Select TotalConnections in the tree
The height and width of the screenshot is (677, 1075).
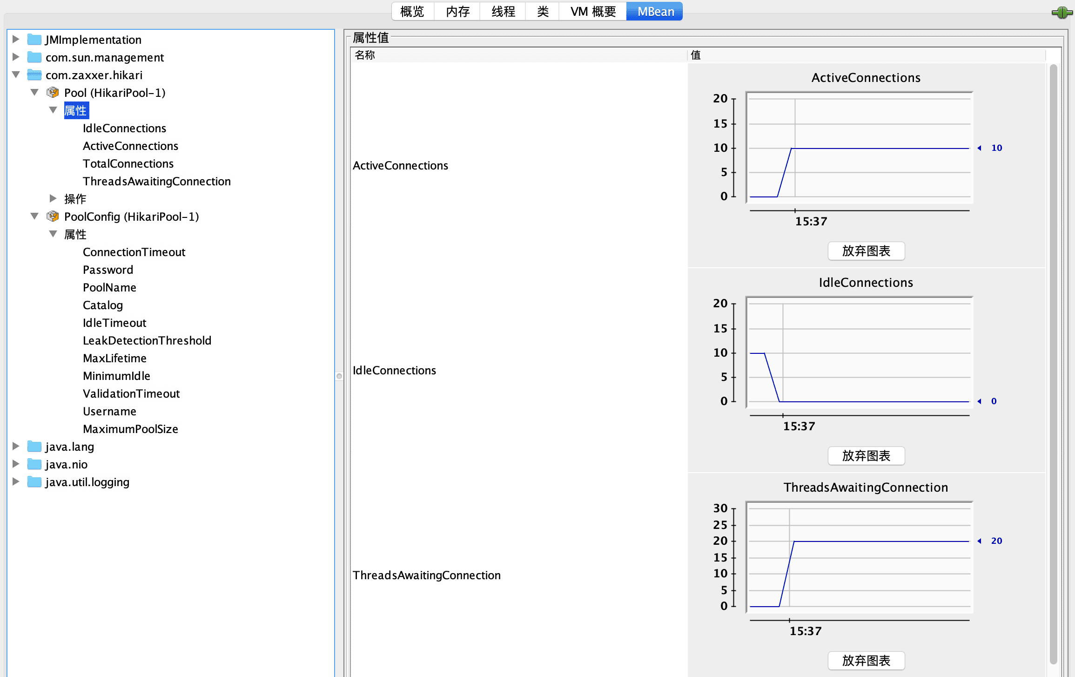click(x=128, y=163)
